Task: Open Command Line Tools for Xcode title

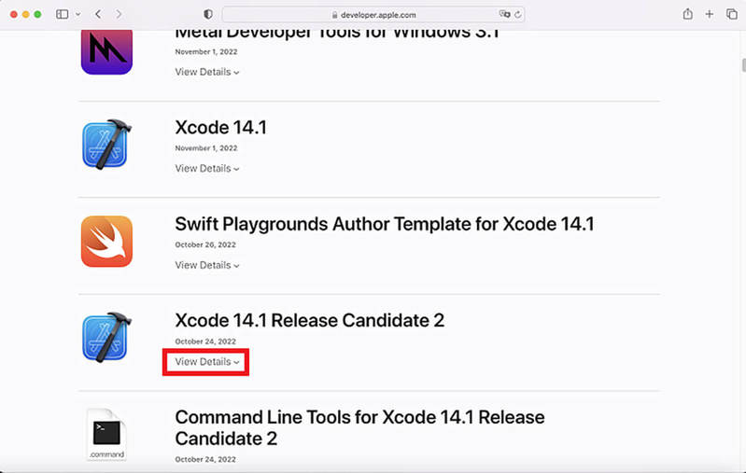Action: [359, 428]
